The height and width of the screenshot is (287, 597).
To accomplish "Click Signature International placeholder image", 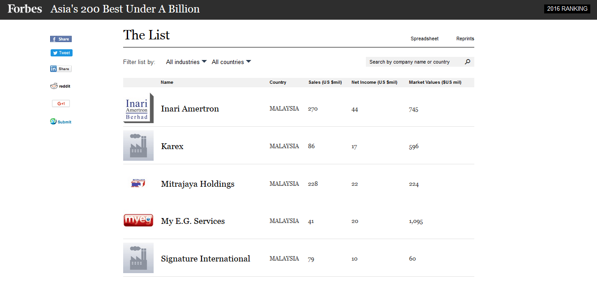I will coord(138,258).
